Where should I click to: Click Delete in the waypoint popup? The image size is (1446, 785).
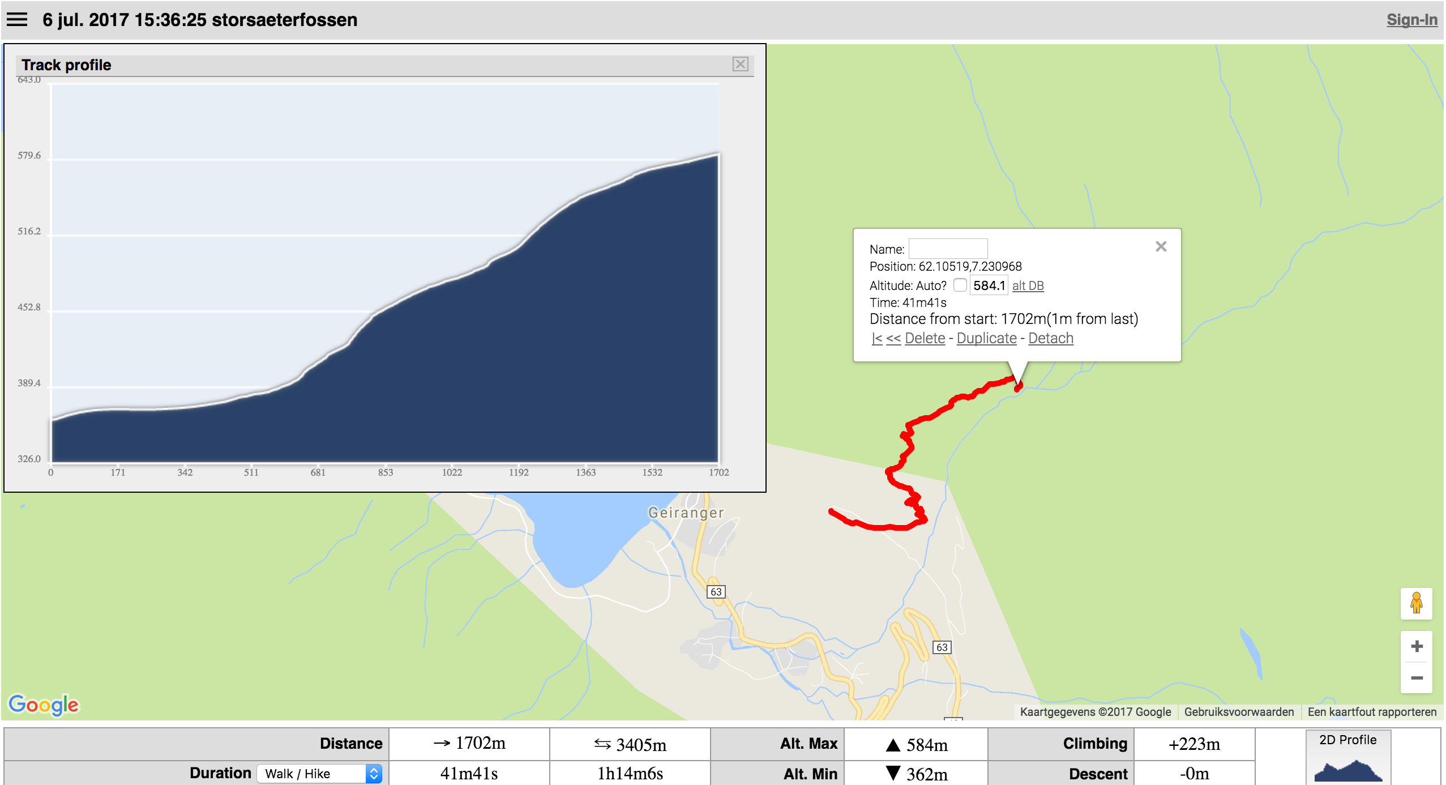pyautogui.click(x=925, y=338)
